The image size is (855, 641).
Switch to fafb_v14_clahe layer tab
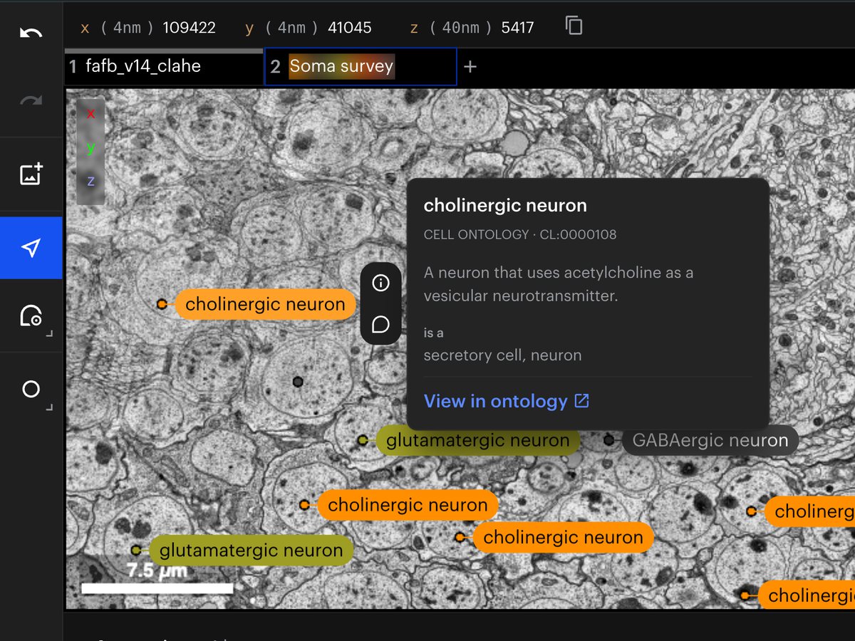164,67
